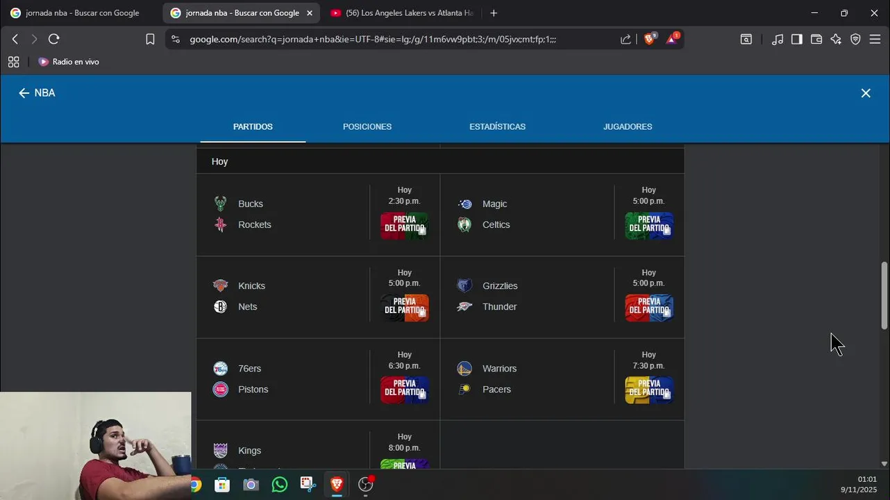Viewport: 890px width, 500px height.
Task: Open Previa del Partido for 76ers vs Pistons
Action: [405, 390]
